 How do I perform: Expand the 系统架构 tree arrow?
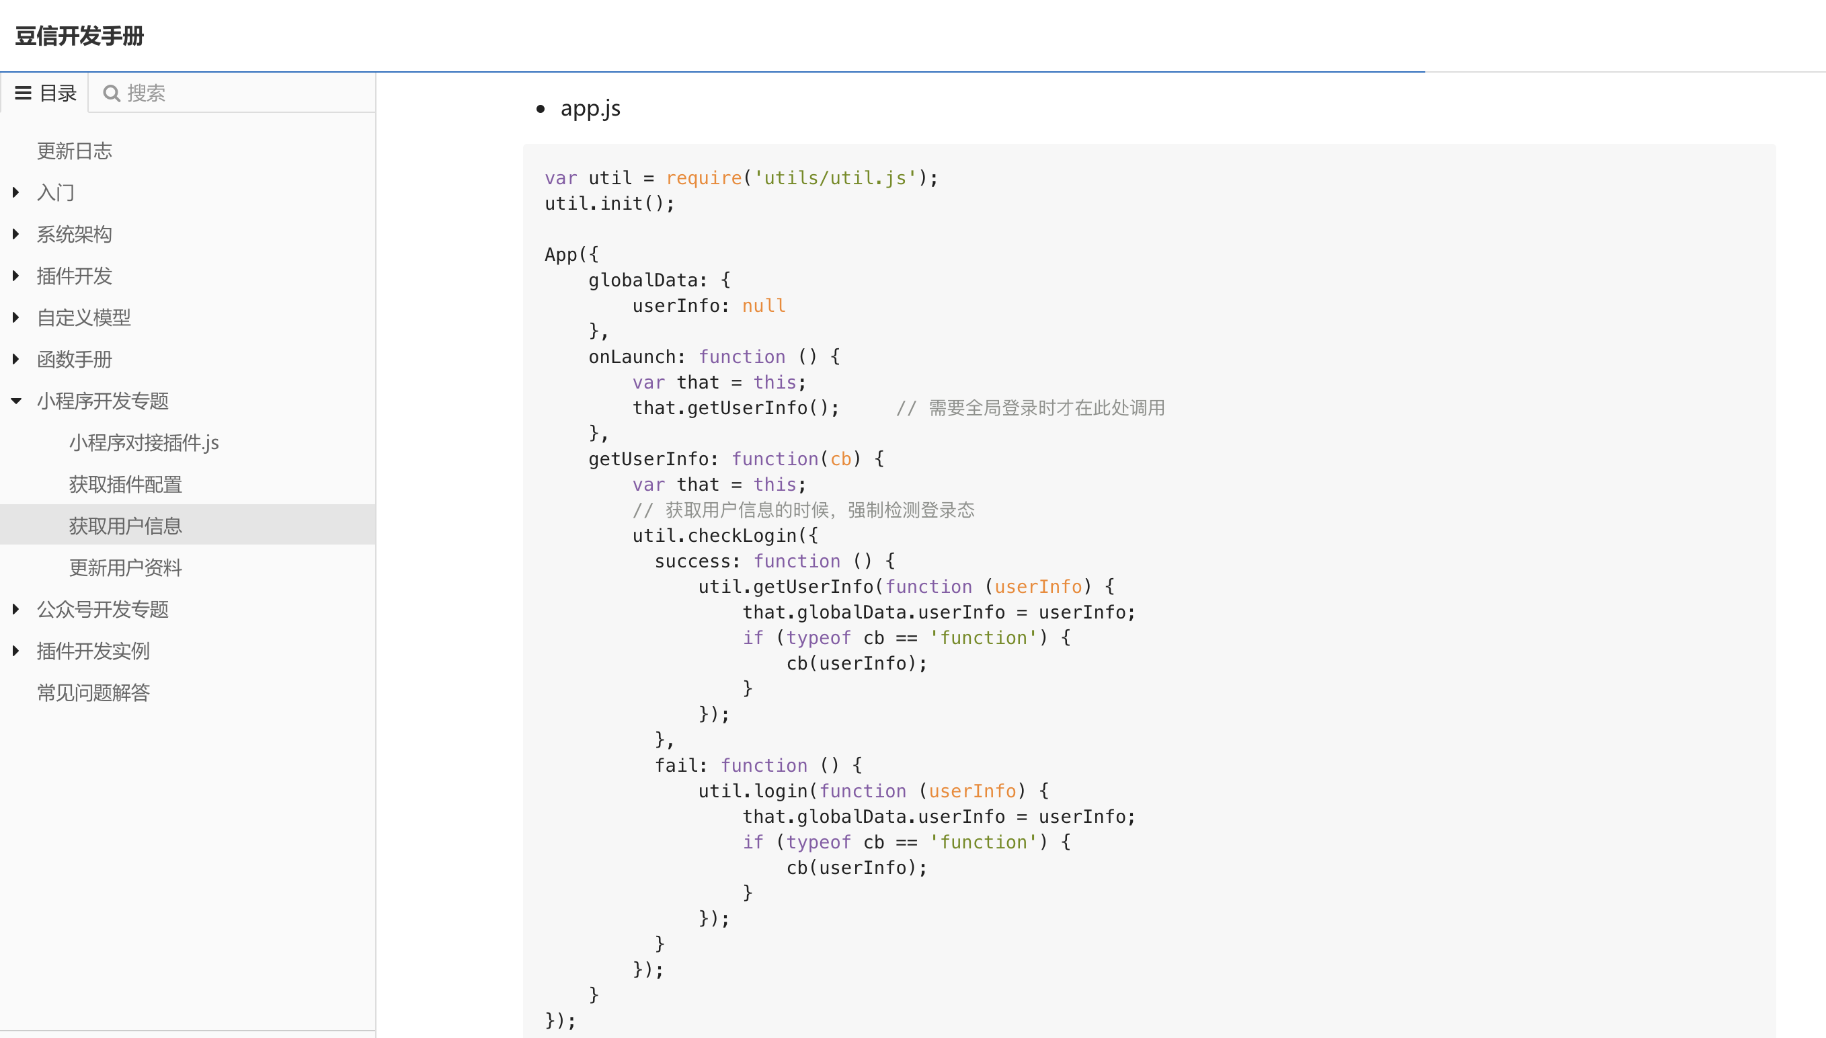(15, 234)
